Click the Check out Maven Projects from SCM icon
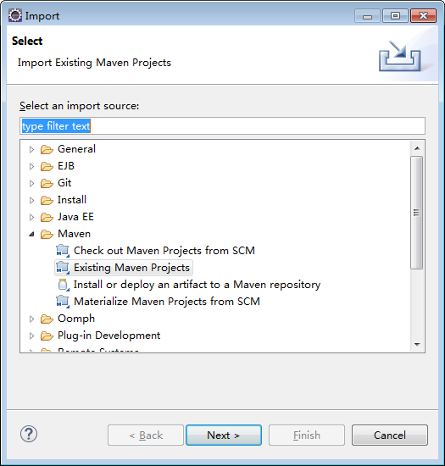 (63, 251)
